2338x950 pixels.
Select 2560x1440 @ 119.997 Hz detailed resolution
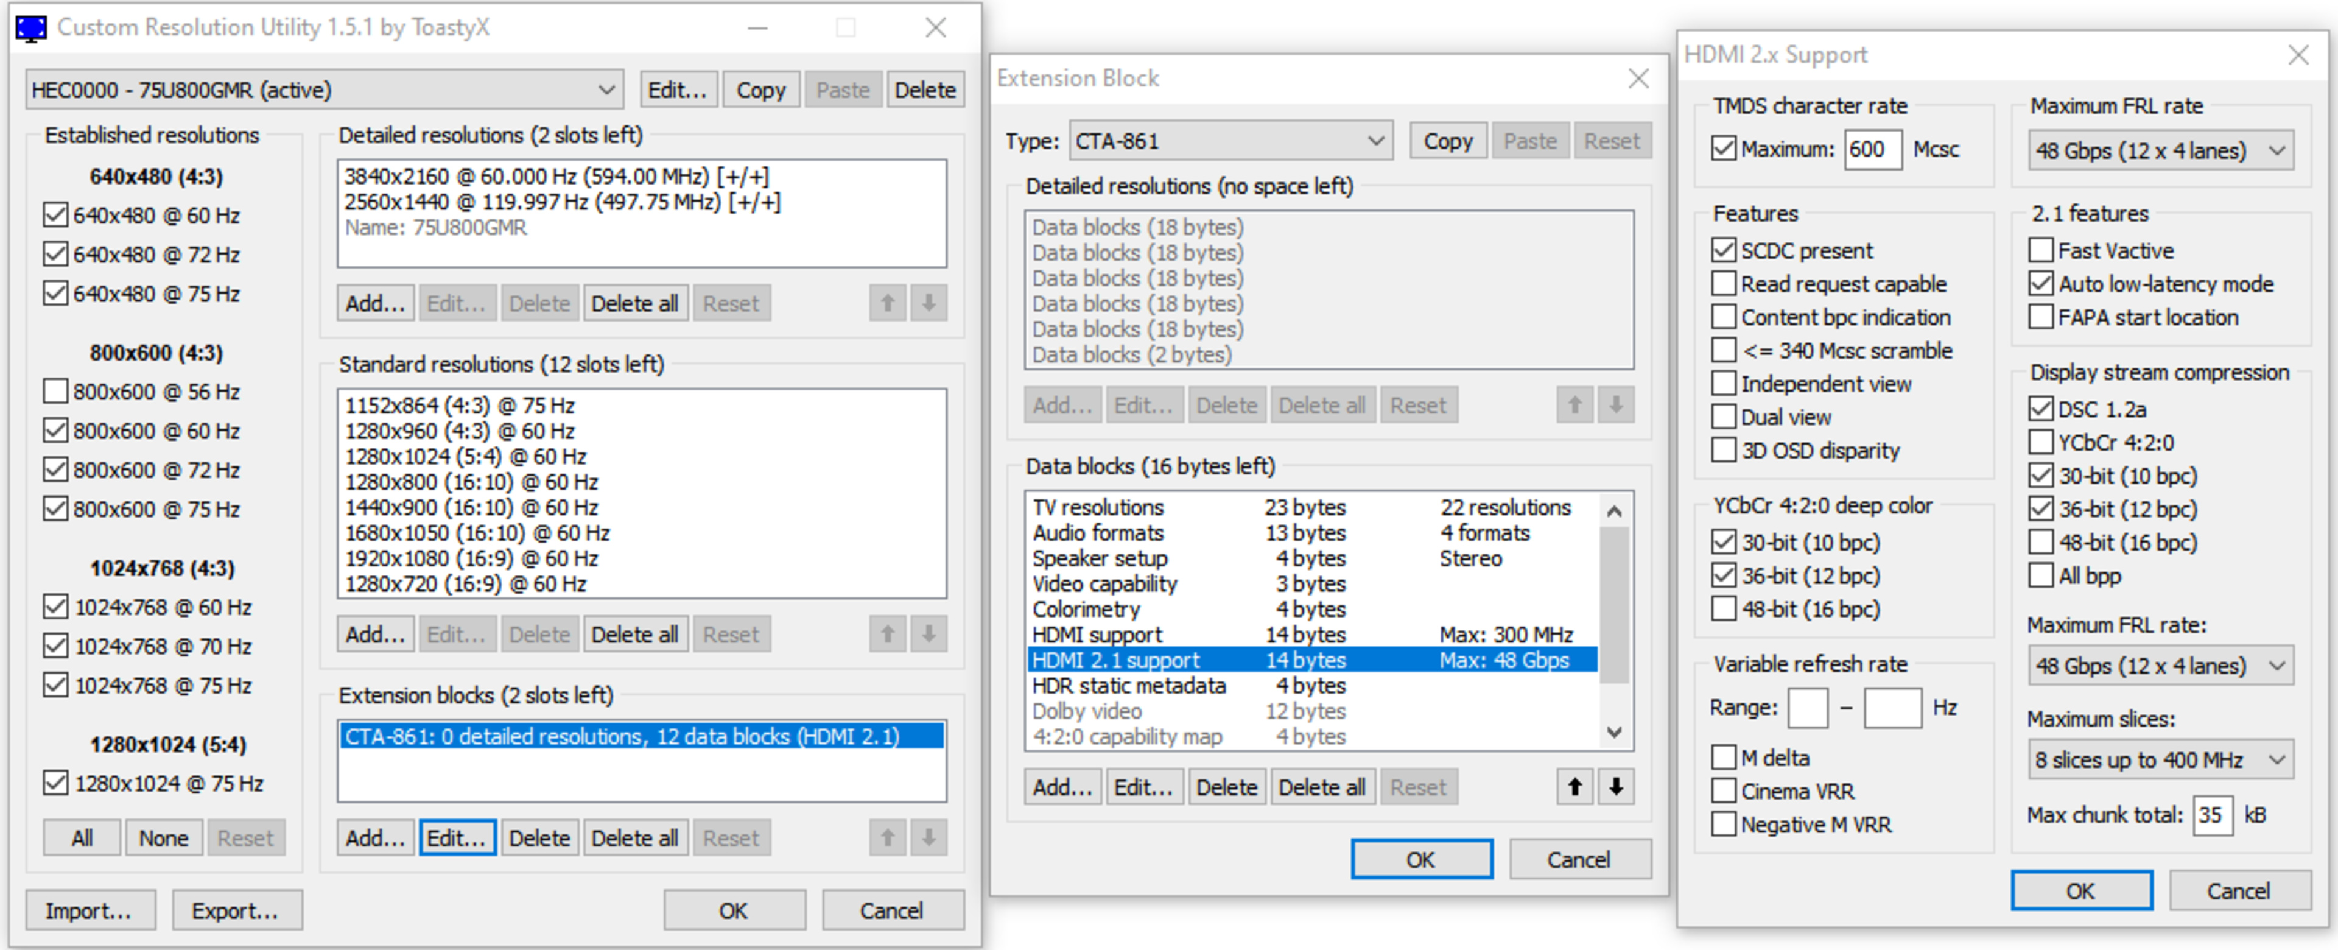point(561,202)
